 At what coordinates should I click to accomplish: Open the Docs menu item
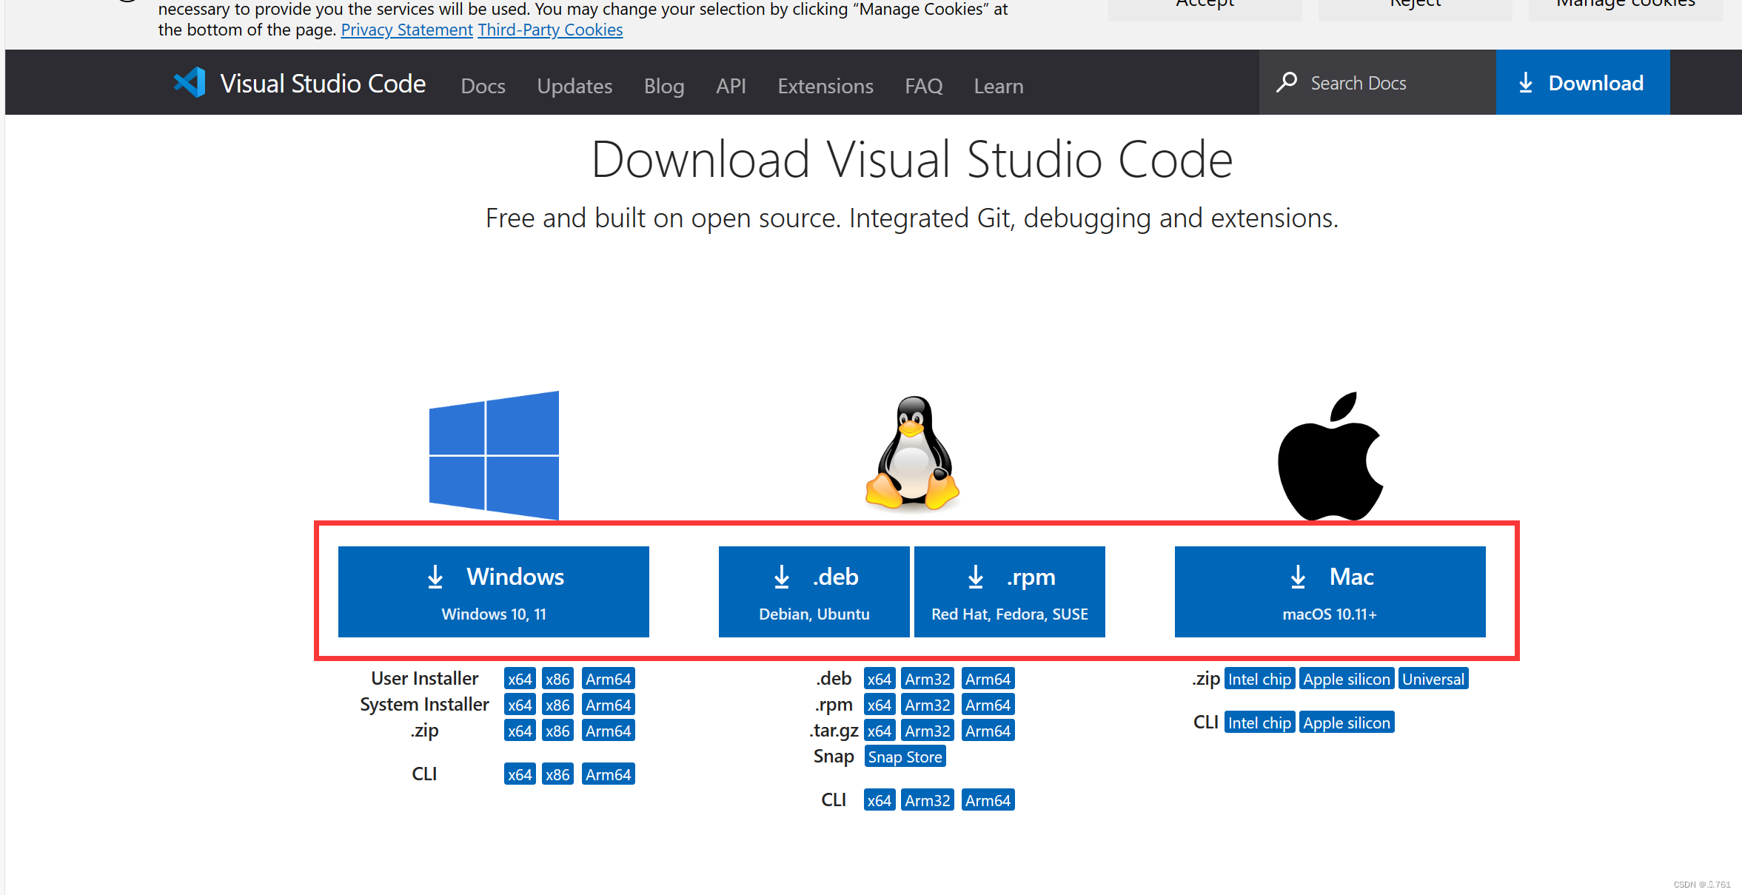(x=483, y=86)
